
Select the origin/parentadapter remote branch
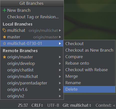point(32,83)
